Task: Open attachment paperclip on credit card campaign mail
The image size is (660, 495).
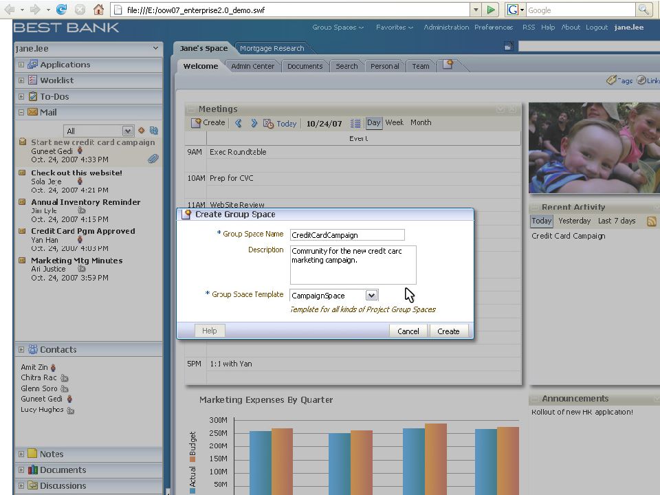Action: [153, 158]
